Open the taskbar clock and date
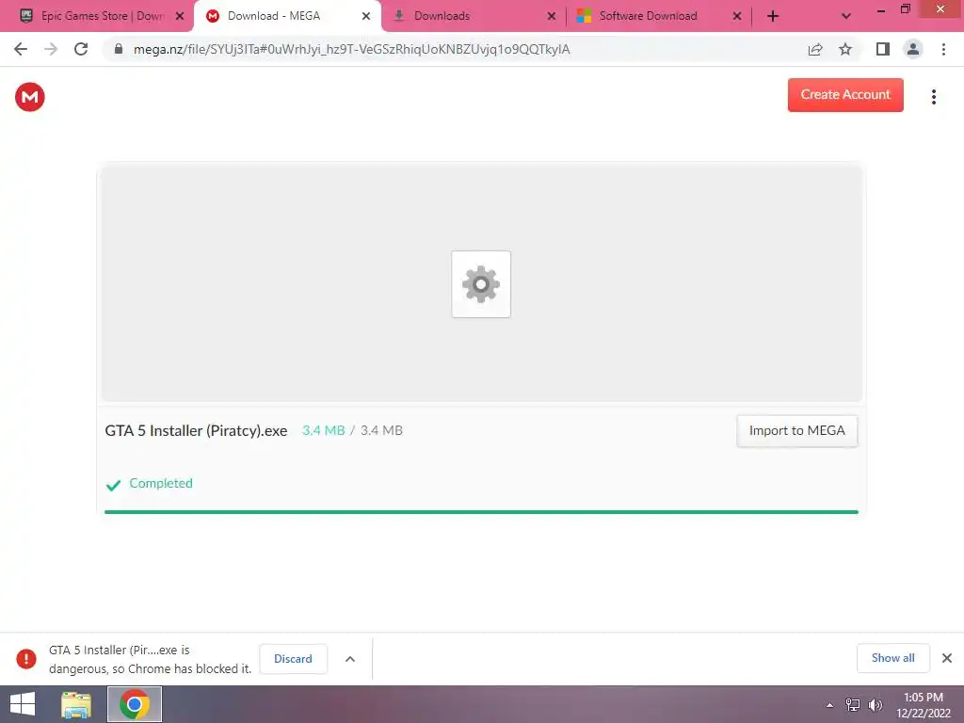 coord(924,705)
